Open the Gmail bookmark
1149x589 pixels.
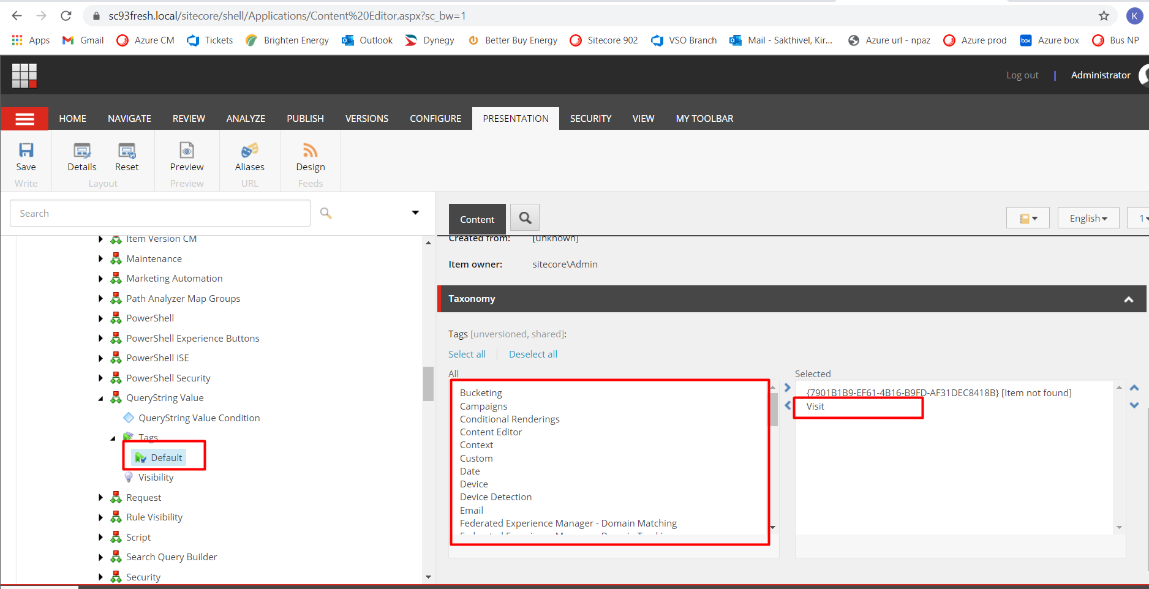tap(83, 40)
